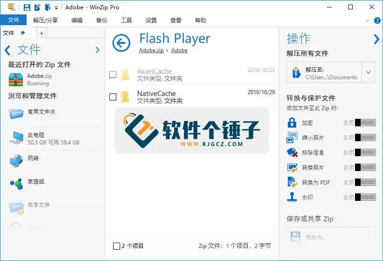Click the 2018/10/29 date of NativeCache
The width and height of the screenshot is (383, 261).
261,92
